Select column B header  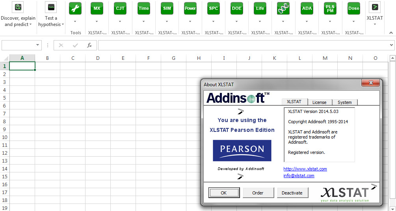pyautogui.click(x=47, y=58)
